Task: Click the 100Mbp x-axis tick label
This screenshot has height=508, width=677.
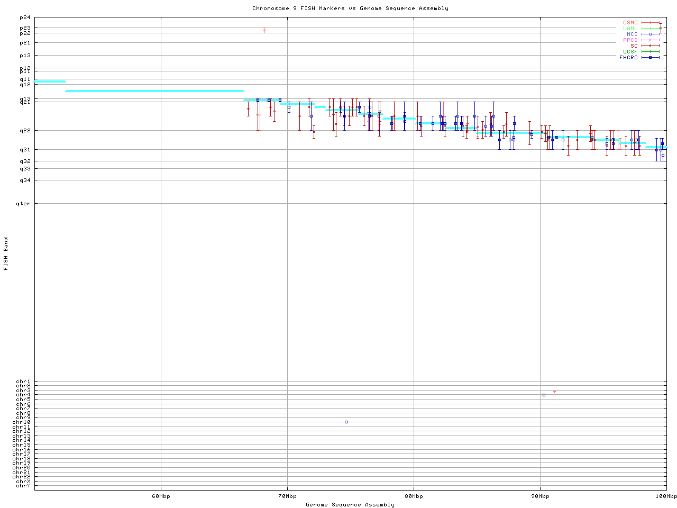Action: pos(666,496)
